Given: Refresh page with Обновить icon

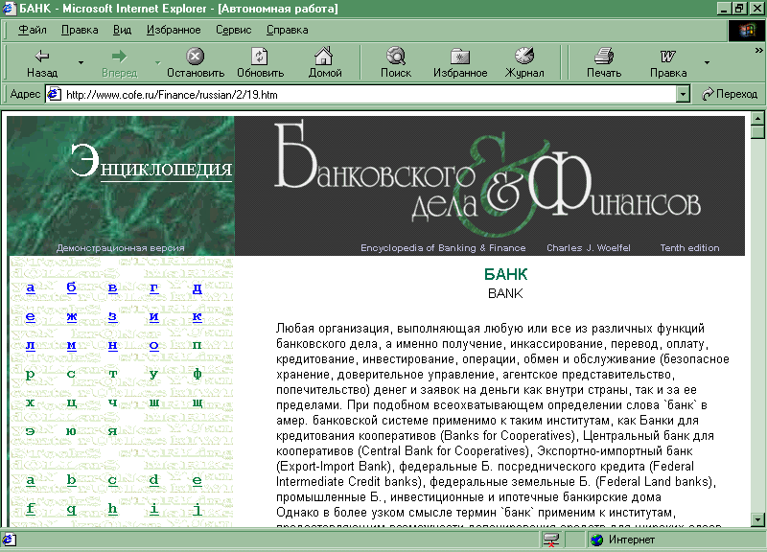Looking at the screenshot, I should click(260, 56).
